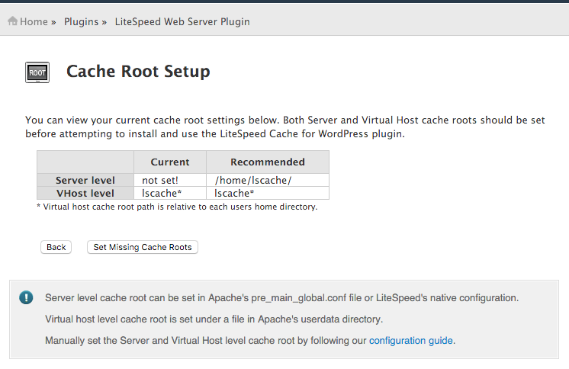Viewport: 569px width, 369px height.
Task: Click Set Missing Cache Roots button
Action: [143, 247]
